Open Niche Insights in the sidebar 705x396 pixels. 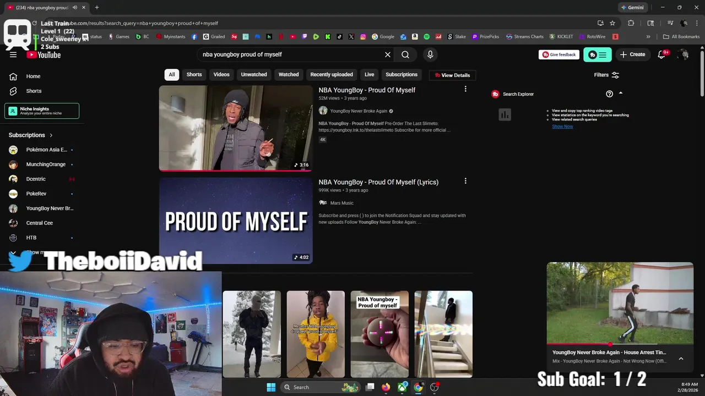[x=42, y=111]
